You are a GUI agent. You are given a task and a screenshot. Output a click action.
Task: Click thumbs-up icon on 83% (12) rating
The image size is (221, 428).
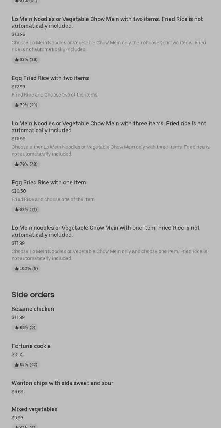16,210
